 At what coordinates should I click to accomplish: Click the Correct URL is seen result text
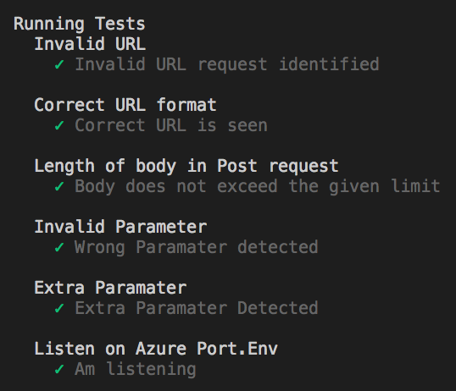(x=171, y=125)
